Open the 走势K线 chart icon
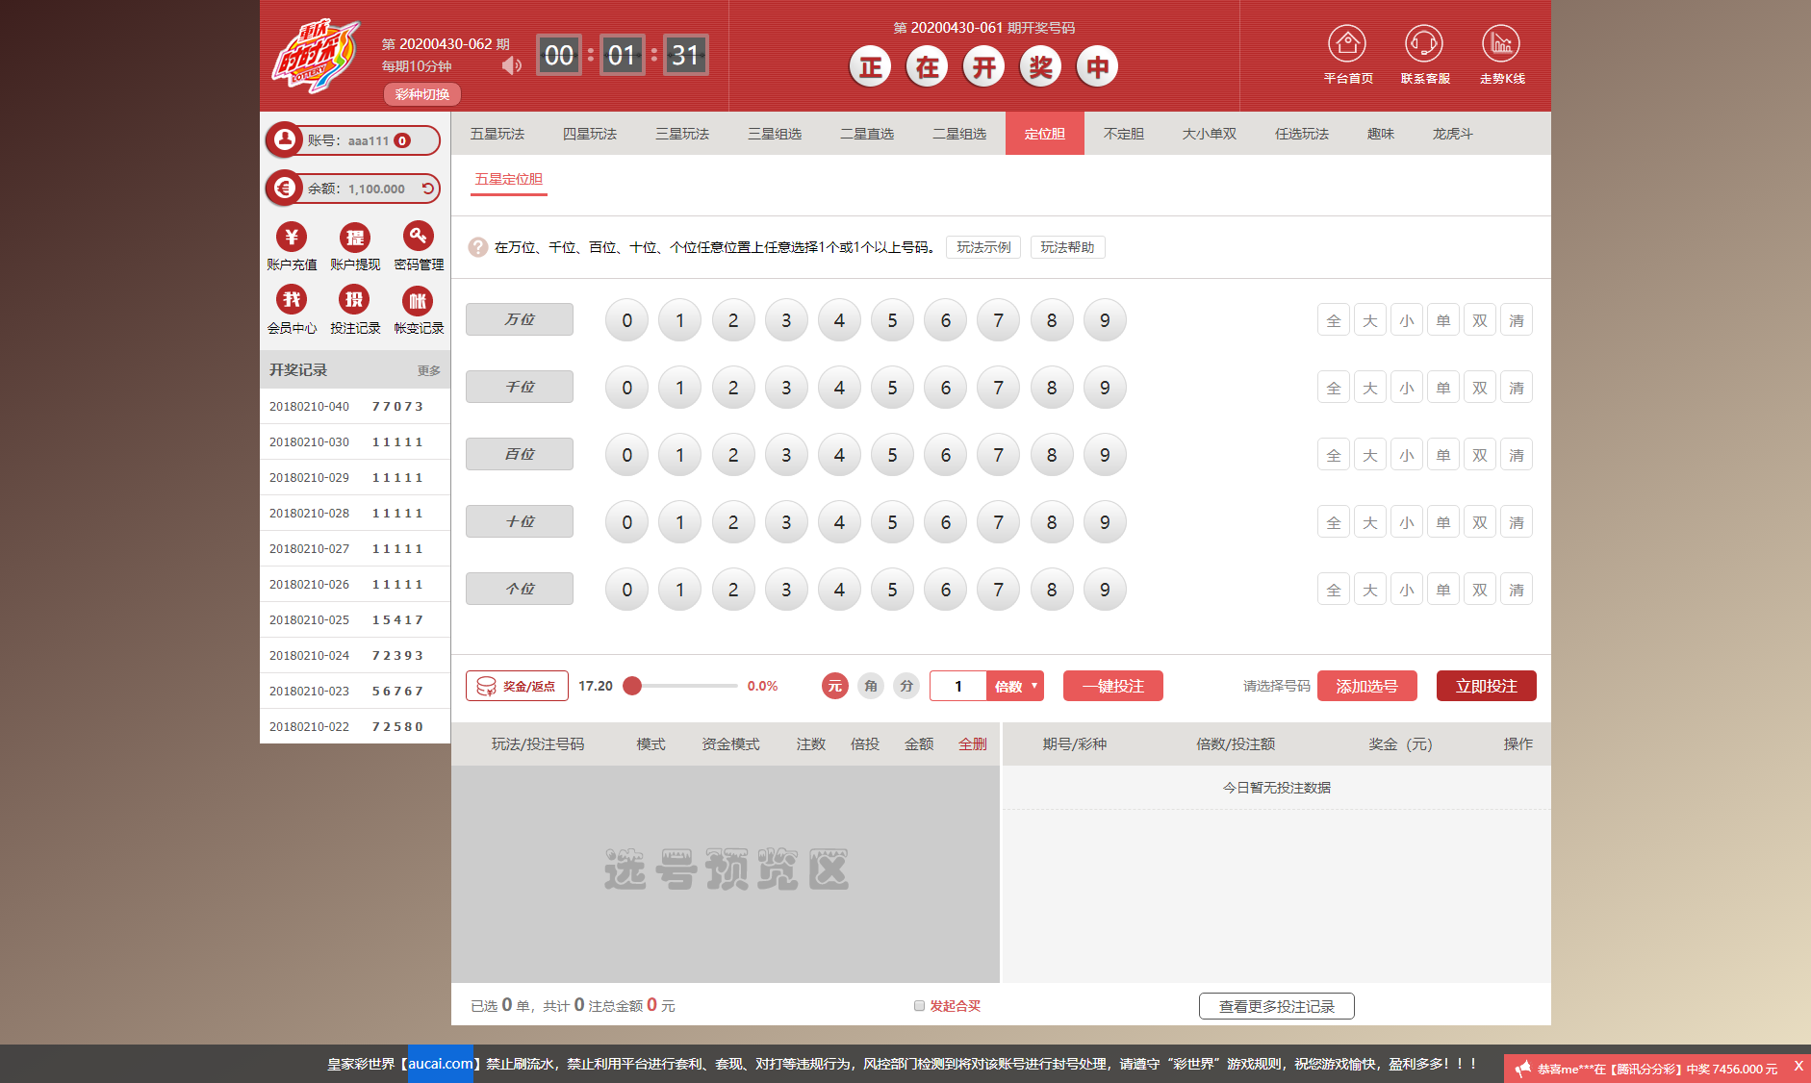The height and width of the screenshot is (1083, 1811). point(1500,44)
